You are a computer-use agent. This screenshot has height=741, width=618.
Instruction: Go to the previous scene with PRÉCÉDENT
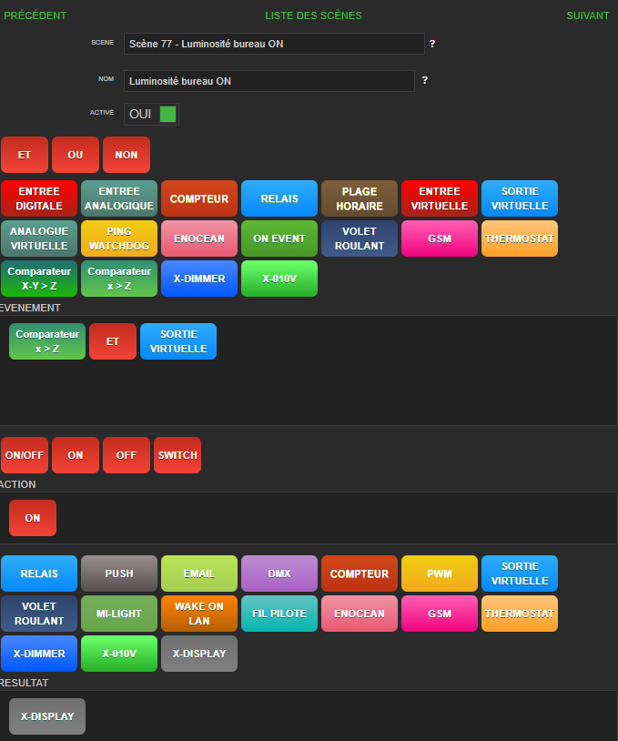(35, 15)
